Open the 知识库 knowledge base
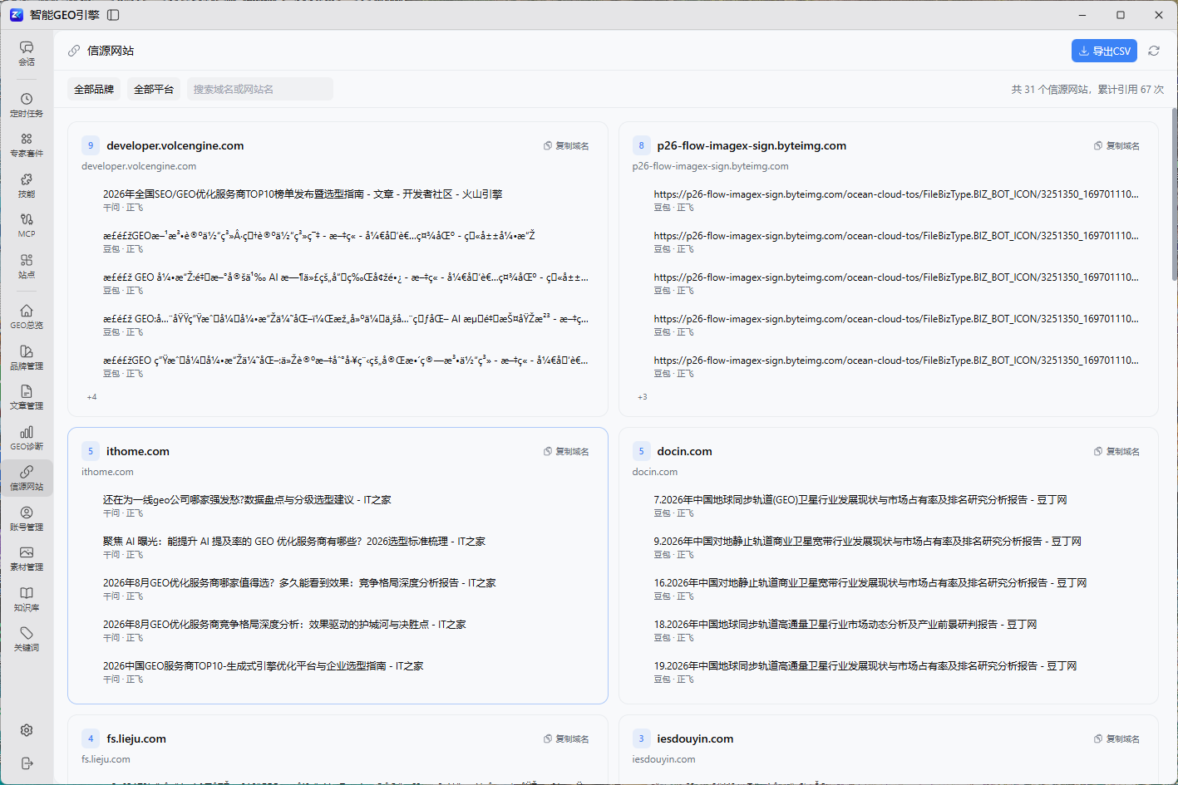1178x785 pixels. point(27,599)
